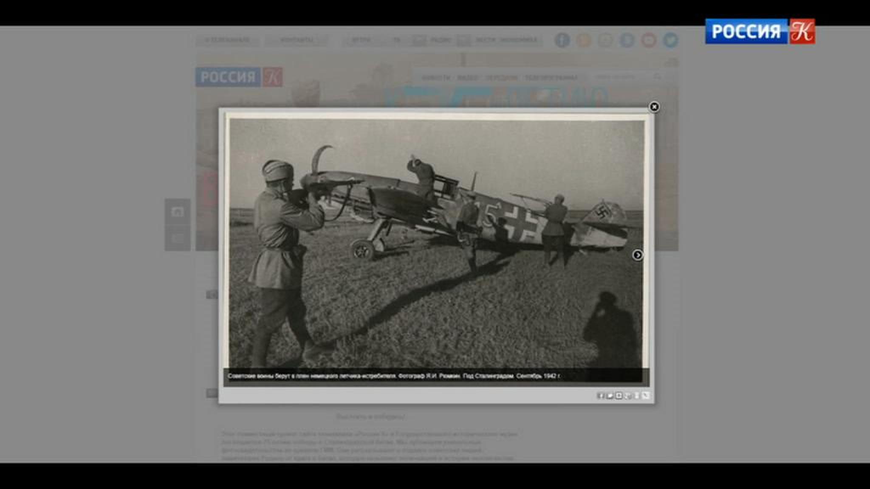The image size is (870, 489).
Task: Open the Телепрограмма section in site navigation
Action: [551, 78]
